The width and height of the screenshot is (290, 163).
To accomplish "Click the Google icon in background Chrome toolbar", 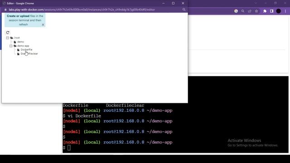I will pyautogui.click(x=236, y=11).
